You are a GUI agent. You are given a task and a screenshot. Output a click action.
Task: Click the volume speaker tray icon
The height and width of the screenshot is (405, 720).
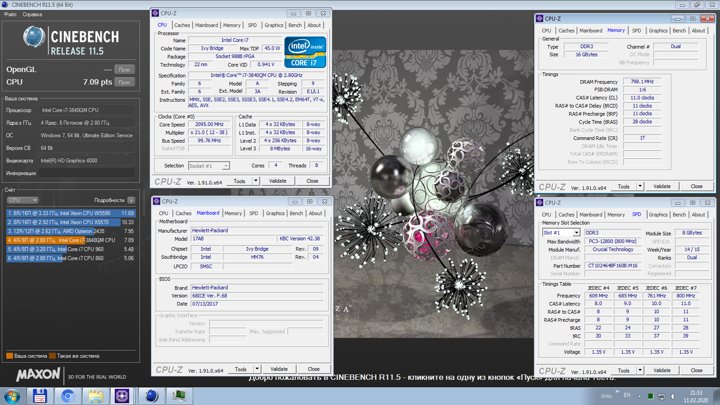tap(672, 396)
